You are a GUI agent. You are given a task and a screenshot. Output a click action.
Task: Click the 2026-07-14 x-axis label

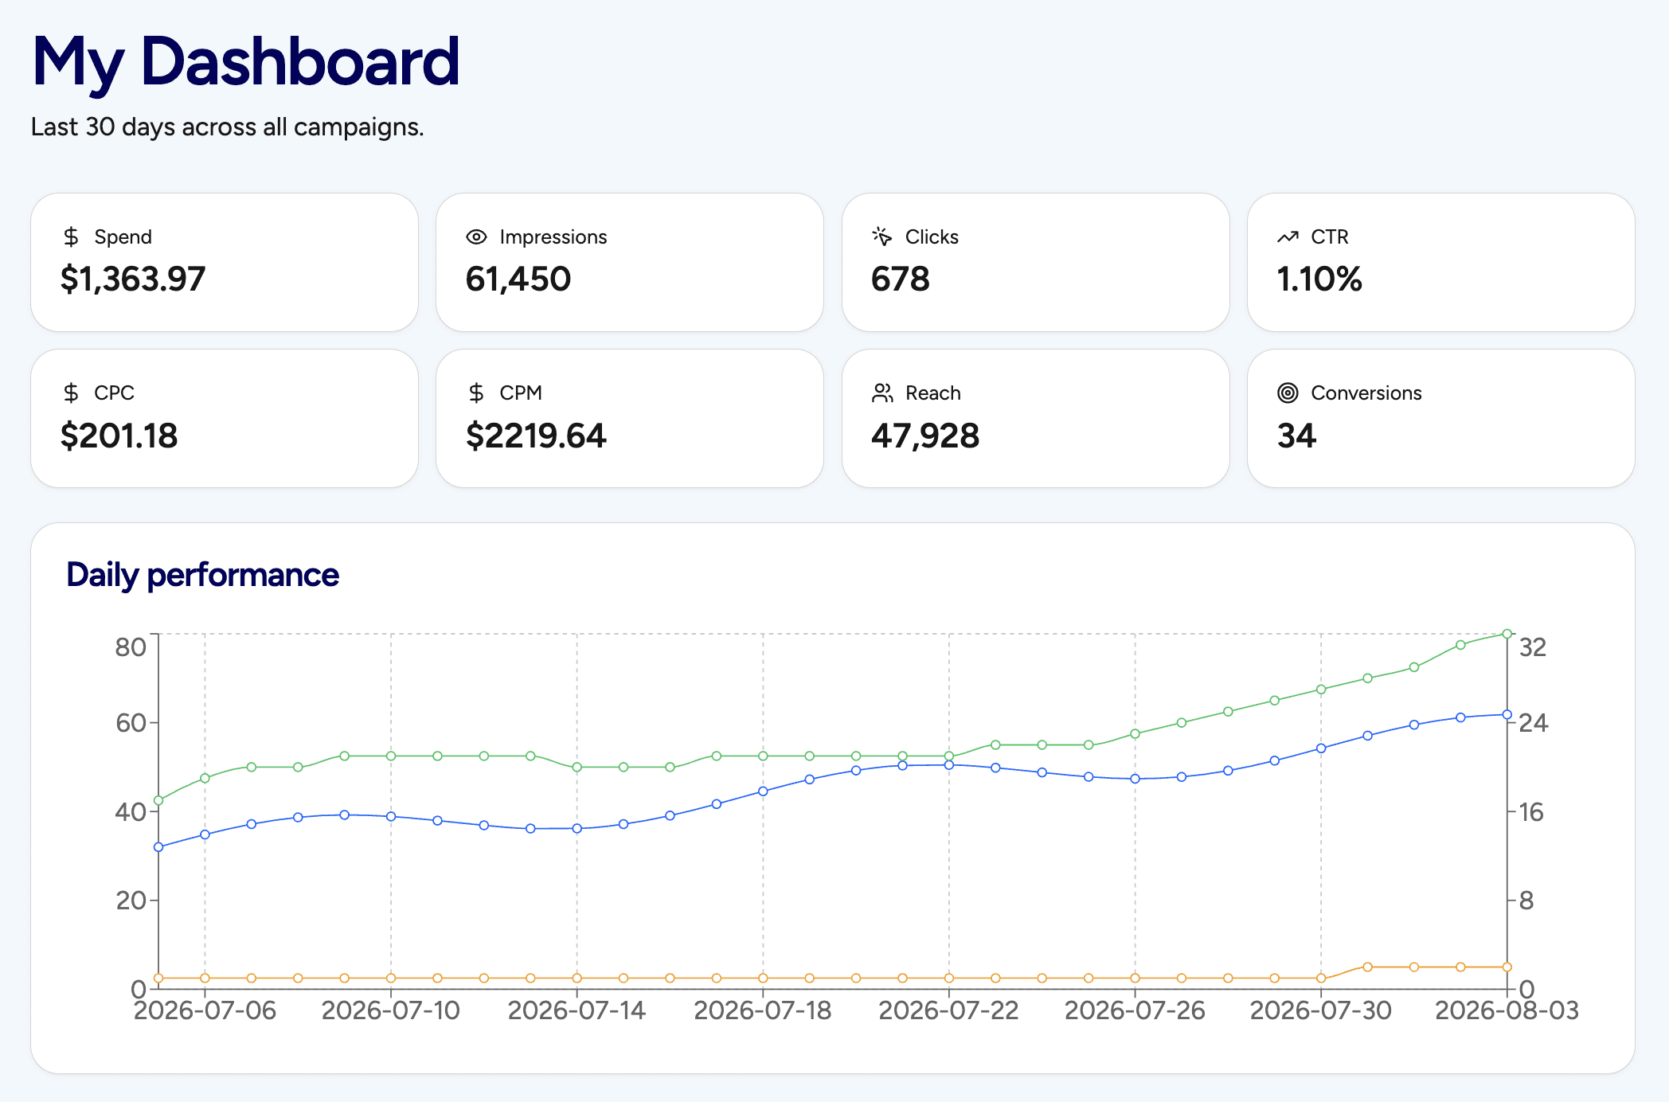click(577, 1011)
